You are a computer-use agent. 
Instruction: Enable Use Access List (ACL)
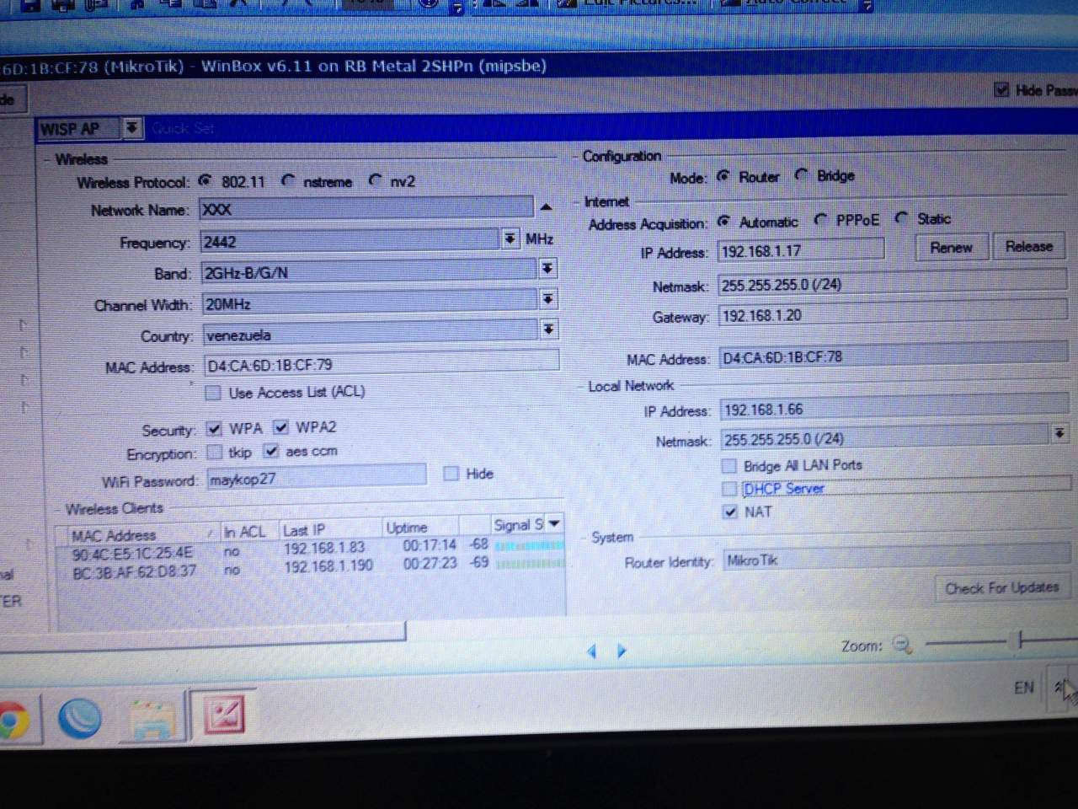(x=213, y=393)
